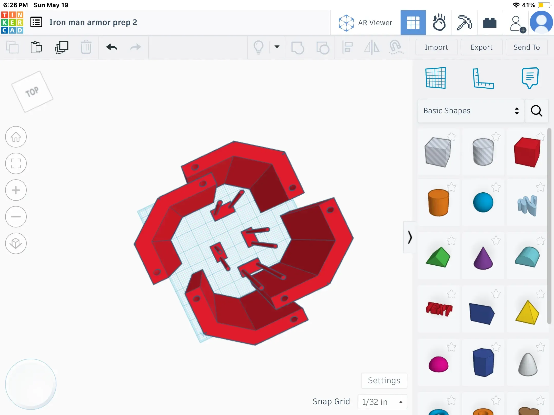
Task: Select the Notes tool
Action: (530, 78)
